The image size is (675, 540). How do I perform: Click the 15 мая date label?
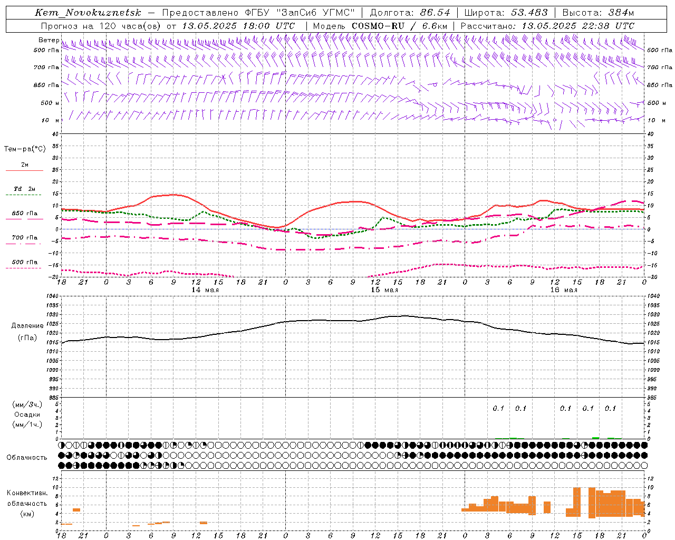(x=384, y=290)
